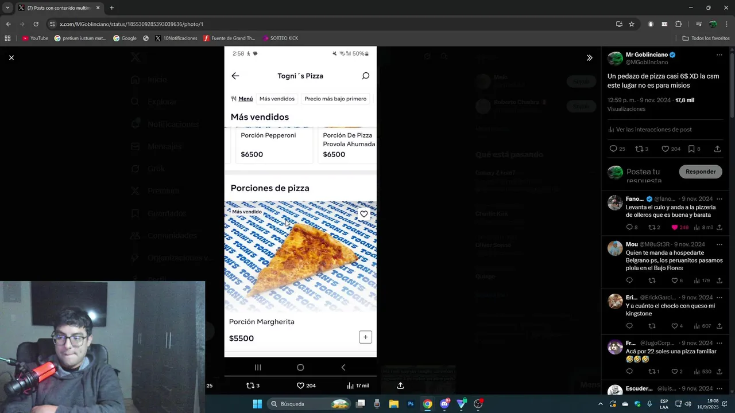Open the Todos los favoritos folder

[706, 38]
